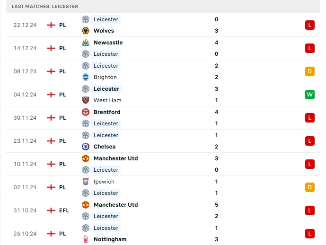Click the Brighton club crest icon
The width and height of the screenshot is (326, 245).
(x=86, y=77)
